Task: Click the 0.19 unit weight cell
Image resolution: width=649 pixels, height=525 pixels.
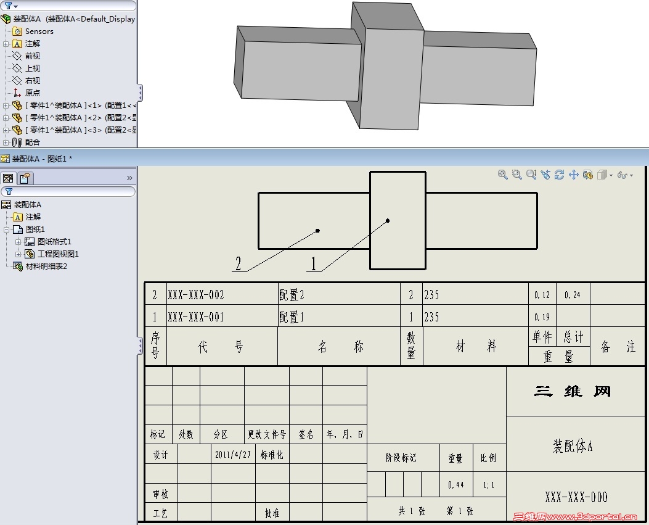Action: coord(542,317)
